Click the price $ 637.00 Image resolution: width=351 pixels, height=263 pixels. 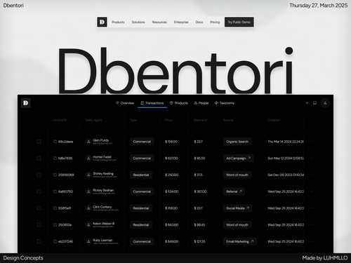click(171, 158)
